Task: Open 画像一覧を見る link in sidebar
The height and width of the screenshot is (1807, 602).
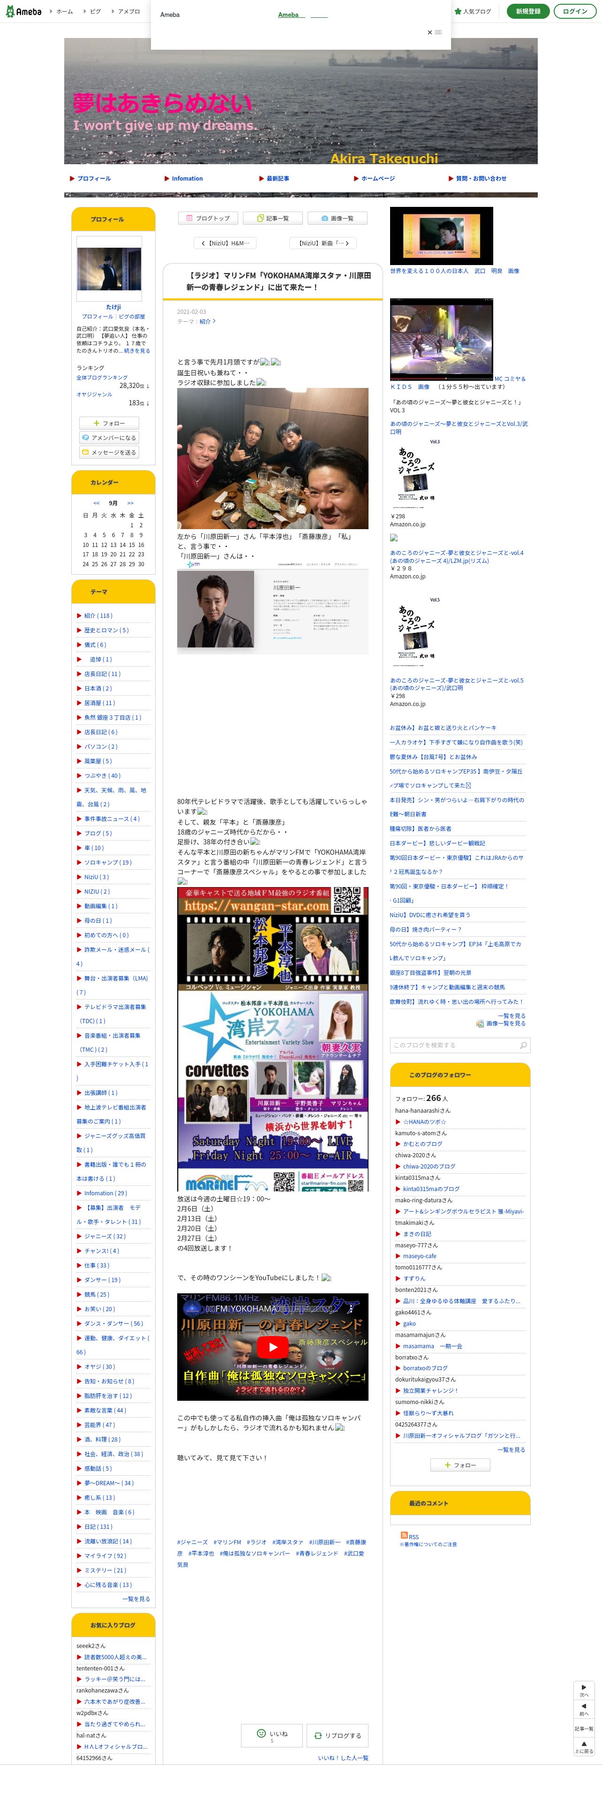Action: 506,1024
